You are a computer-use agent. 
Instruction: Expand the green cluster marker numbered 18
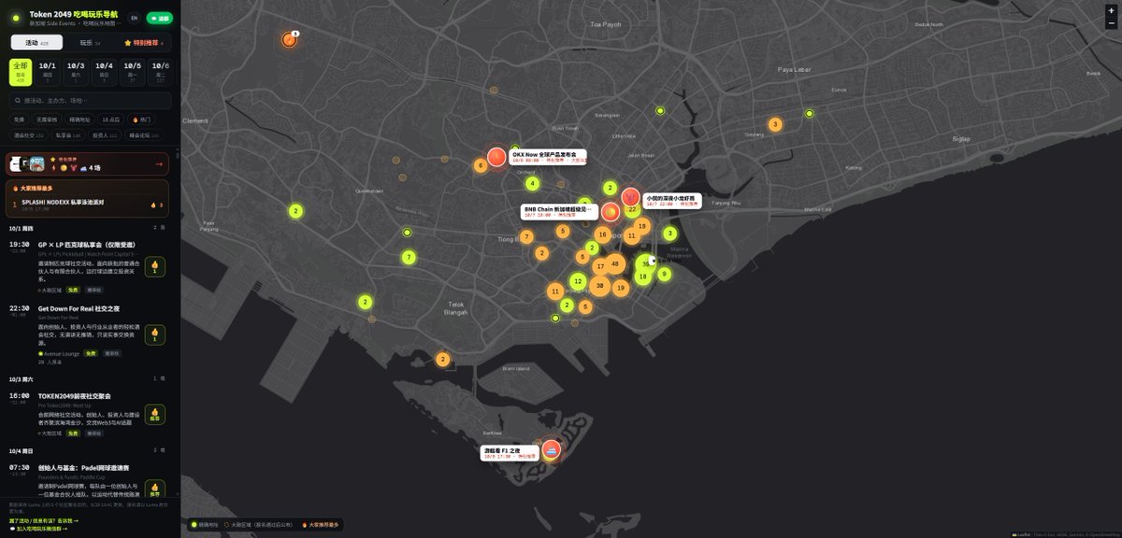tap(642, 276)
